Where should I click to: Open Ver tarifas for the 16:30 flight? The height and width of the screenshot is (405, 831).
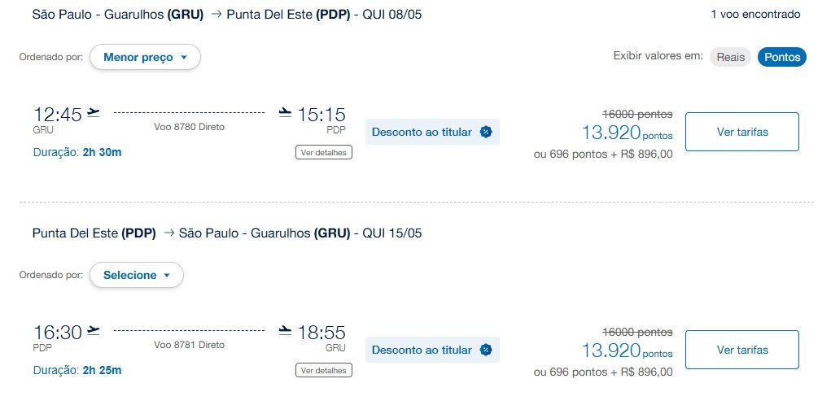pyautogui.click(x=742, y=350)
